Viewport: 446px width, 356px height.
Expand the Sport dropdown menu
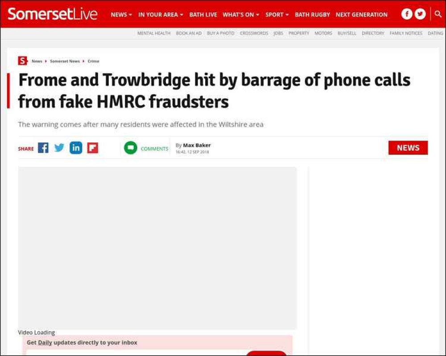[x=277, y=15]
